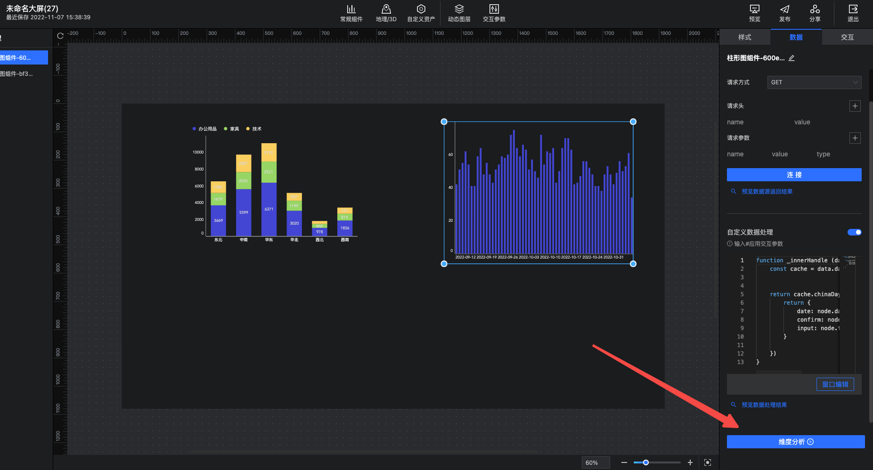Image resolution: width=873 pixels, height=470 pixels.
Task: Click the zoom slider handle
Action: [x=646, y=462]
